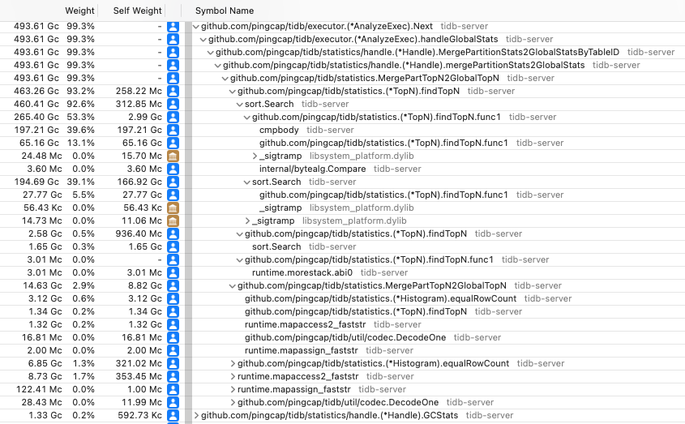The image size is (685, 424).
Task: Collapse the 265.40 Gc findTopN.func1 node
Action: [x=246, y=118]
